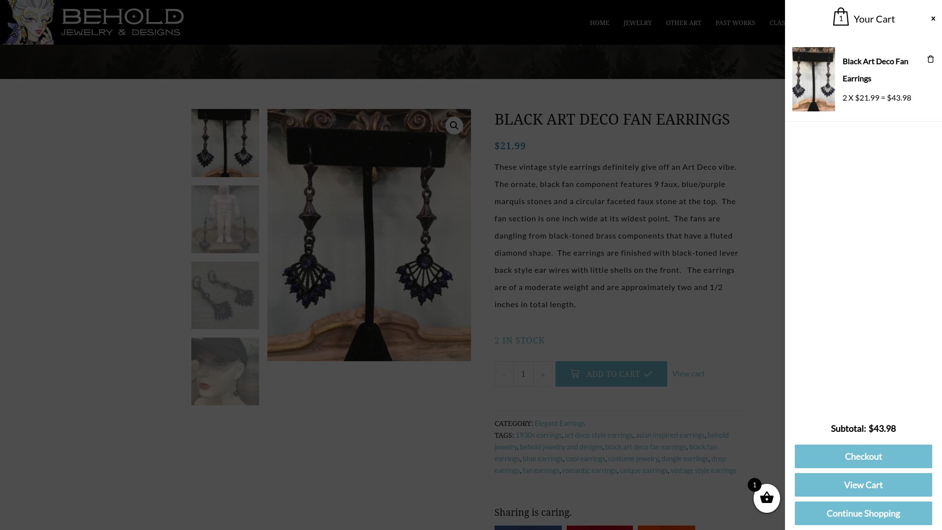Close the Your Cart side panel
Image resolution: width=942 pixels, height=530 pixels.
coord(933,19)
